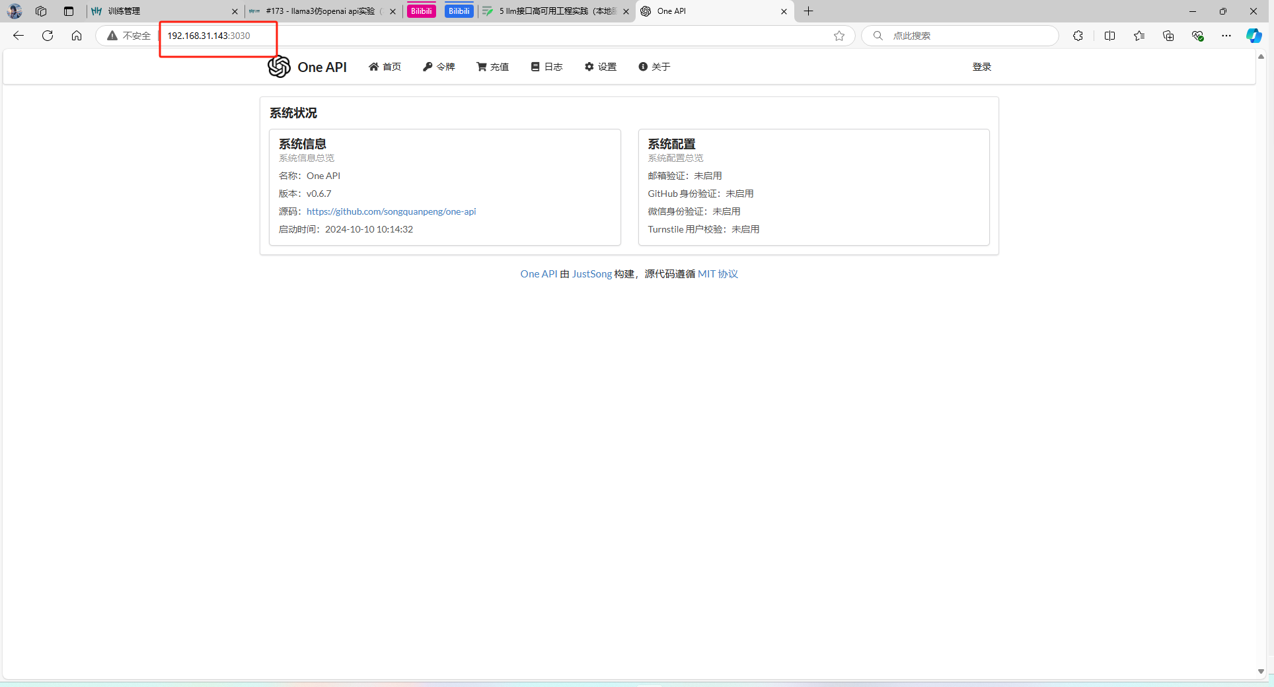Open the browser profile avatar

pyautogui.click(x=15, y=11)
